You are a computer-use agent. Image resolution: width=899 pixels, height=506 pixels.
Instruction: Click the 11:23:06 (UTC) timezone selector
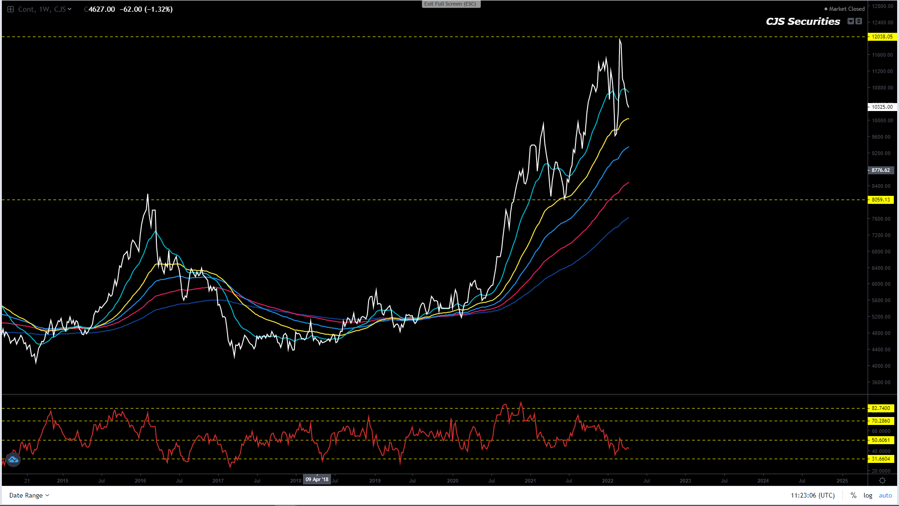click(x=812, y=495)
